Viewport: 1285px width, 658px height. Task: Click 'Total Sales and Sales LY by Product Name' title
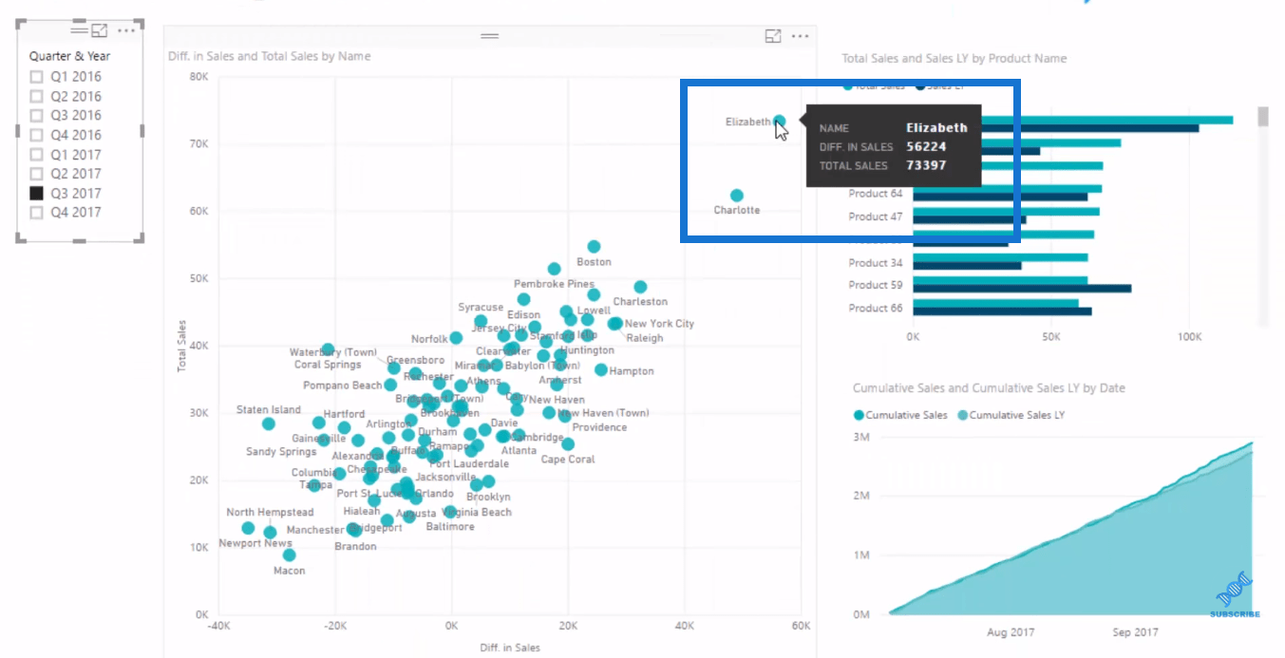954,58
